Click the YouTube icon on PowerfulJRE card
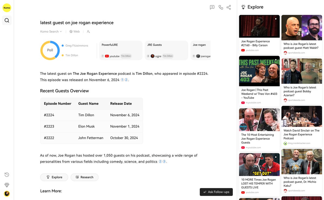Viewport: 324px width, 200px height. pyautogui.click(x=107, y=56)
